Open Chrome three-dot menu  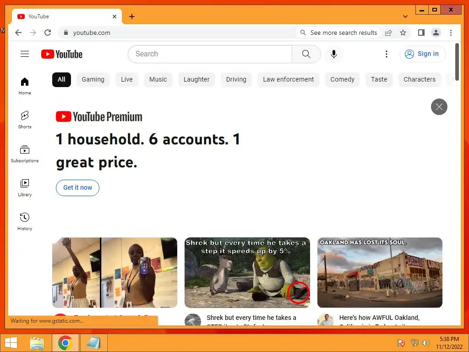click(451, 33)
